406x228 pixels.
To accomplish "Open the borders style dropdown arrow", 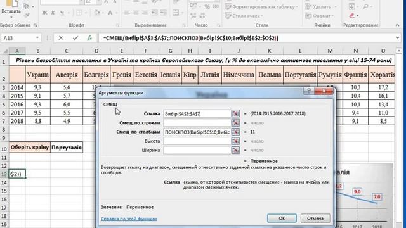I will tap(86, 13).
